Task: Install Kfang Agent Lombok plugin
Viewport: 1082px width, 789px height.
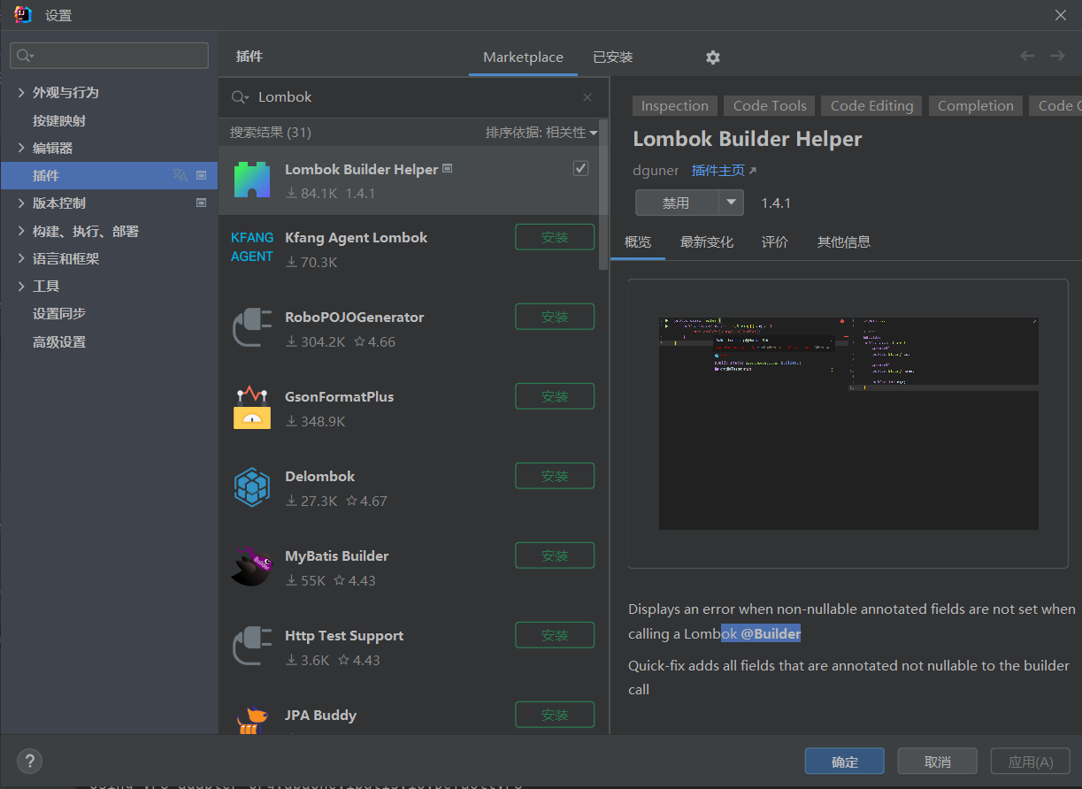Action: coord(555,237)
